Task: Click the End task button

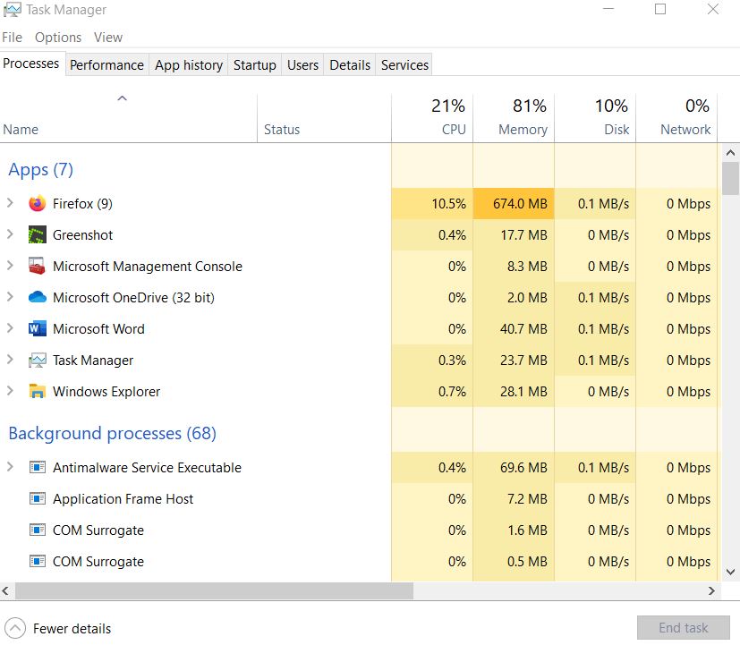Action: click(x=683, y=627)
